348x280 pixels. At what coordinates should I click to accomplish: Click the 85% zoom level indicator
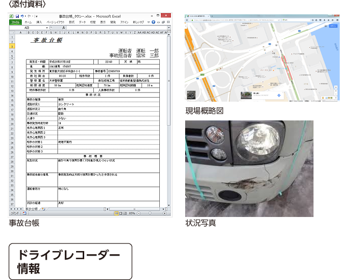(x=132, y=213)
